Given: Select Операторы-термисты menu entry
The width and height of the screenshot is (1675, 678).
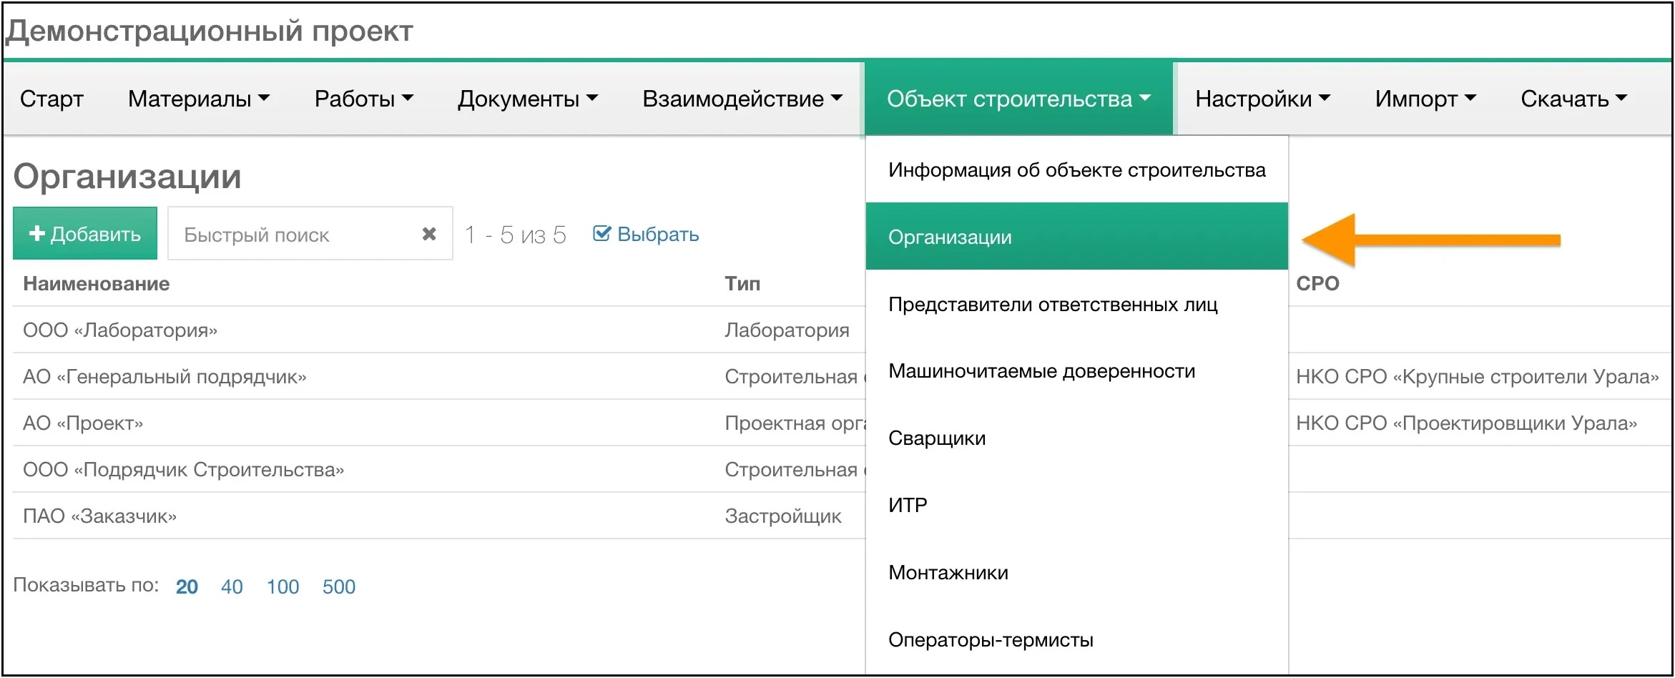Looking at the screenshot, I should point(991,639).
